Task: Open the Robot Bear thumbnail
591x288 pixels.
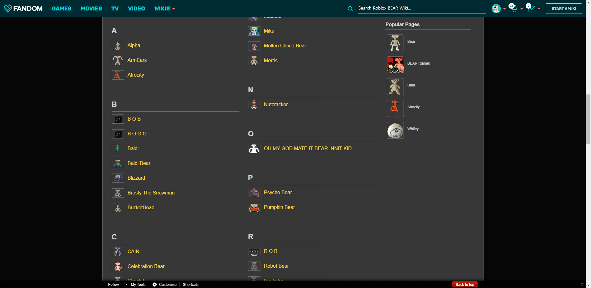Action: pyautogui.click(x=254, y=266)
